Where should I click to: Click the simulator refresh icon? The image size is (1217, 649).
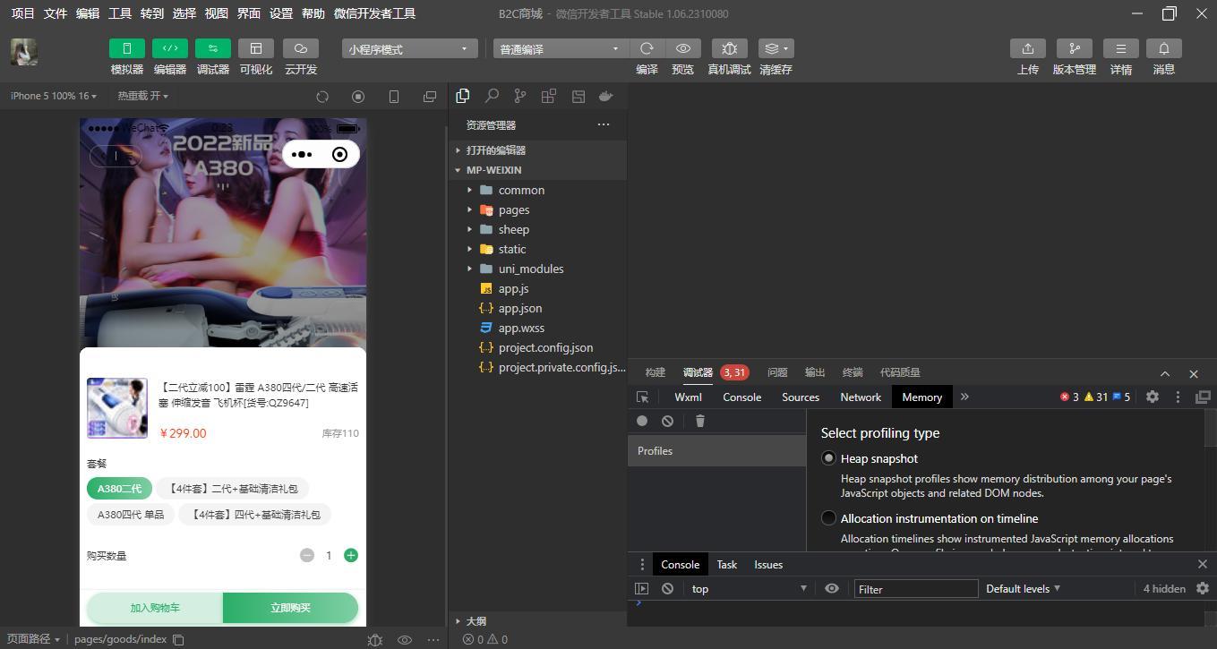pyautogui.click(x=322, y=97)
